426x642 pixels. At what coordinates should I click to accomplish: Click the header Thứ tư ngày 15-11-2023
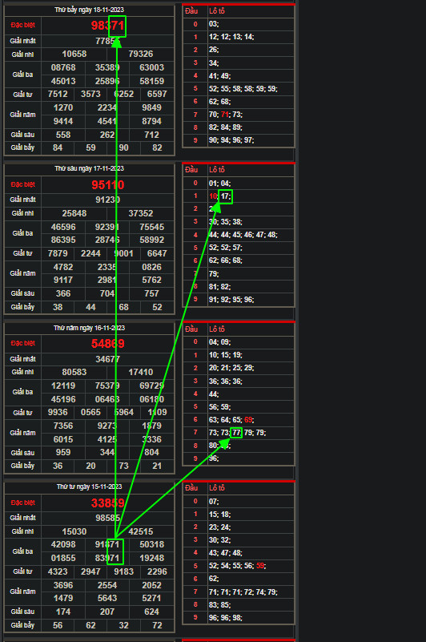[89, 487]
